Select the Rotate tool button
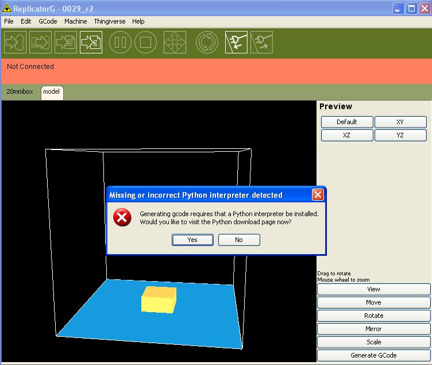Screen dimensions: 432x365 pos(373,316)
